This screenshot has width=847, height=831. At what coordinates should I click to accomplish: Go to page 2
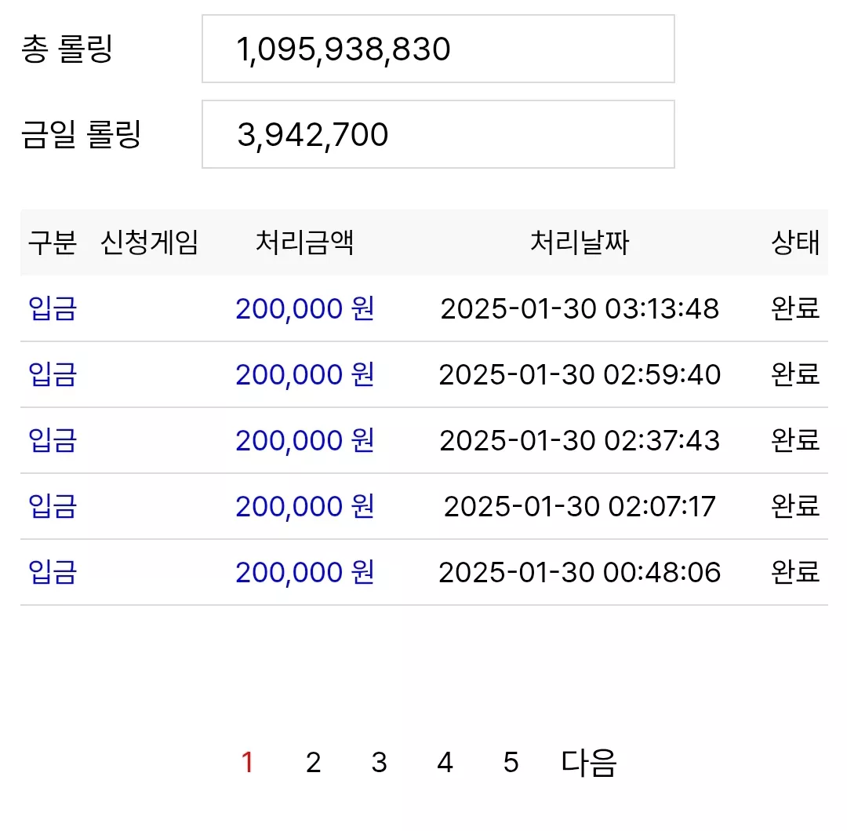[x=313, y=763]
